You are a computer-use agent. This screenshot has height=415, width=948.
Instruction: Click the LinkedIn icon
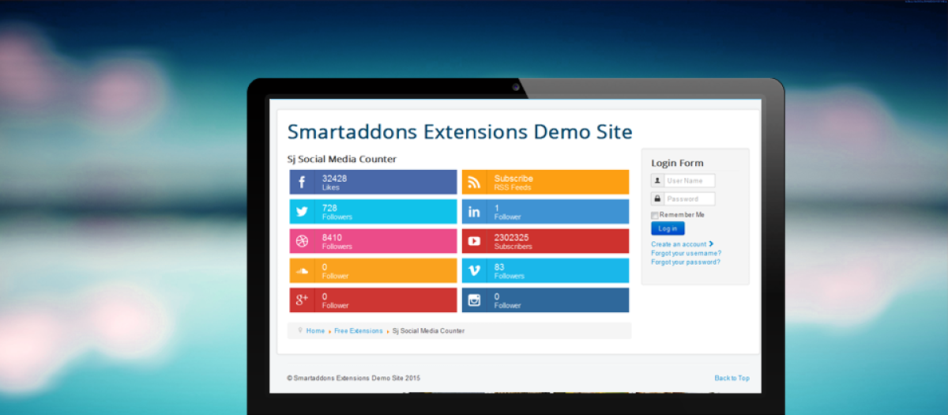[x=474, y=212]
